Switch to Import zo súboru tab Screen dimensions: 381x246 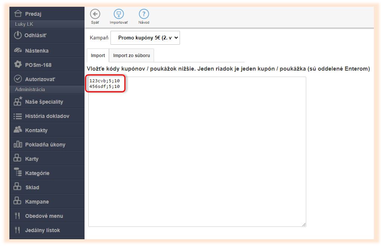click(132, 56)
